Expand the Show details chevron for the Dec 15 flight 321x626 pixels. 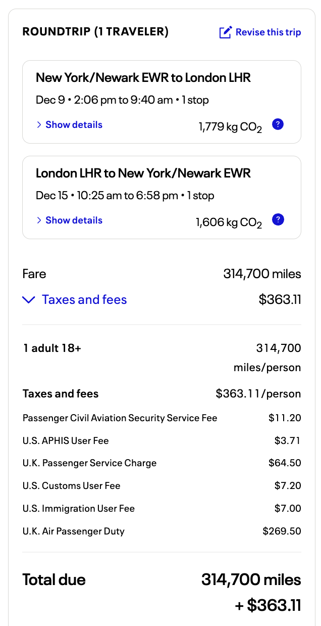pos(39,220)
